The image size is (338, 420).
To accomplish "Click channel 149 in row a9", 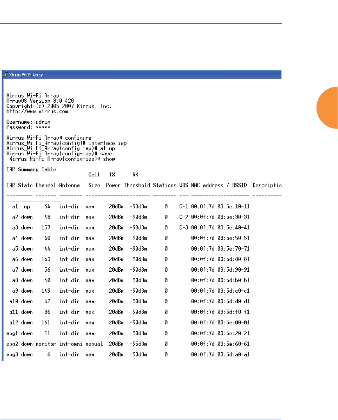I will coord(46,291).
